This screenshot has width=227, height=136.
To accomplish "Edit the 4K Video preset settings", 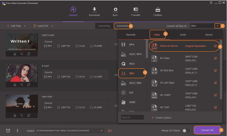I will (215, 58).
